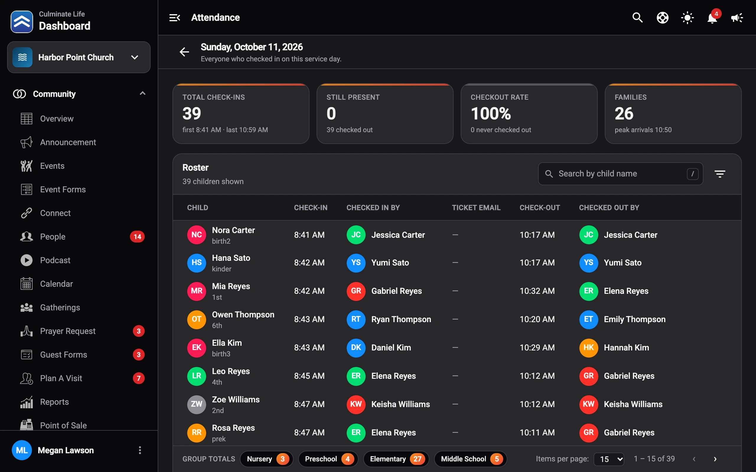This screenshot has height=472, width=756.
Task: Select the Preschool group total chip
Action: pyautogui.click(x=328, y=459)
